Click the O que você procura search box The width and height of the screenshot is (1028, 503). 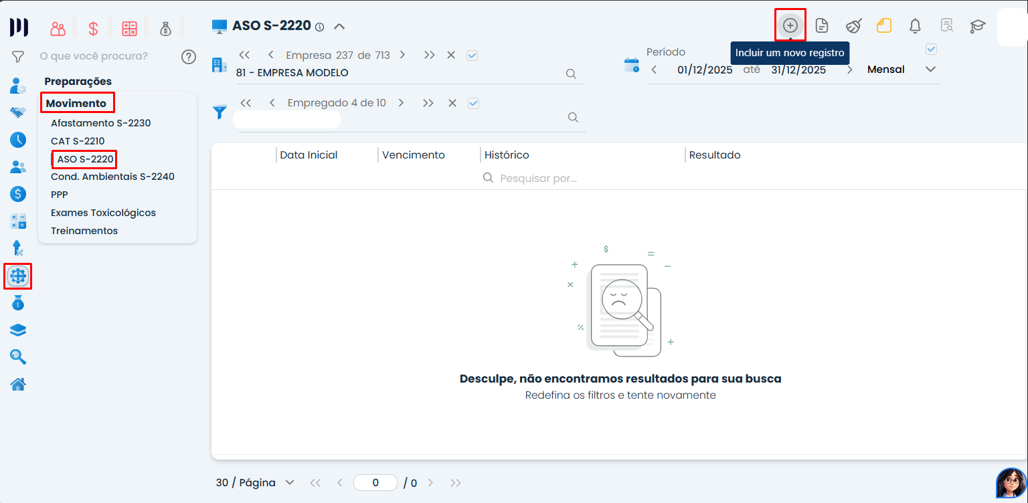[94, 56]
